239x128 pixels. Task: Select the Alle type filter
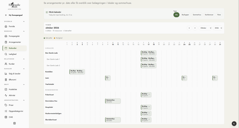coord(176,15)
